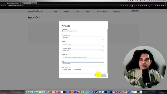Open a new browser tab
Image resolution: width=167 pixels, height=94 pixels.
click(39, 3)
